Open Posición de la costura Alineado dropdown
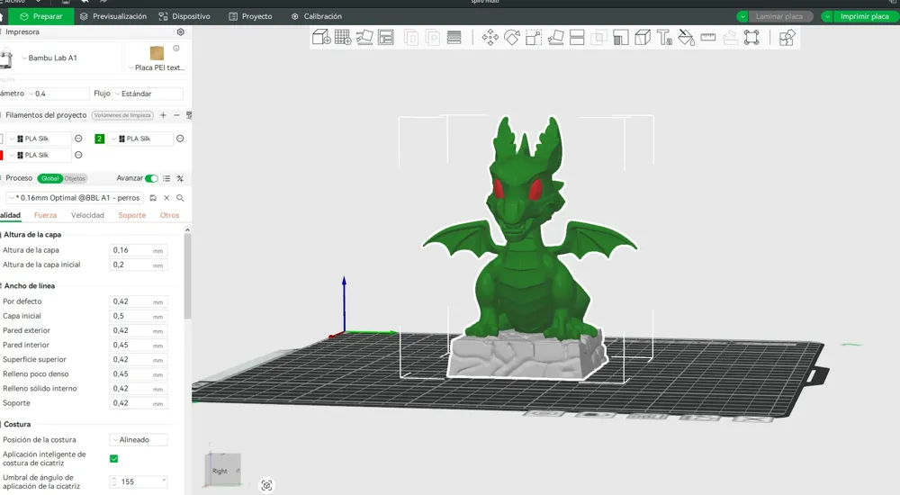 (x=139, y=440)
